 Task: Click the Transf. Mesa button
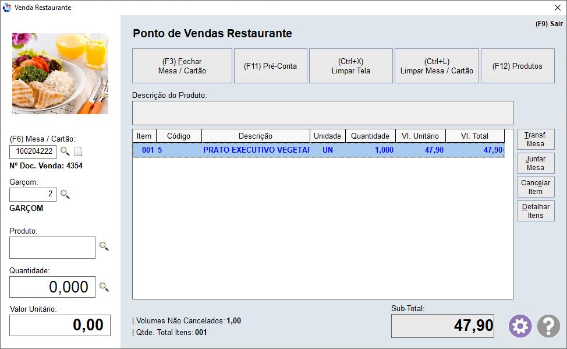[535, 139]
